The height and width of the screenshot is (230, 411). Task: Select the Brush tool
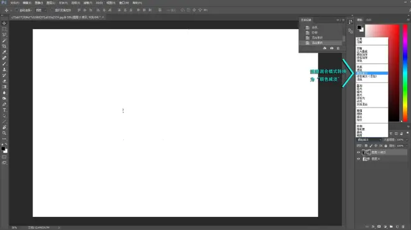(4, 63)
